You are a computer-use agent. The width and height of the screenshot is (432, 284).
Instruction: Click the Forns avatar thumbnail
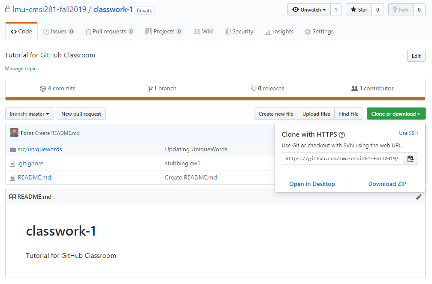coord(14,133)
